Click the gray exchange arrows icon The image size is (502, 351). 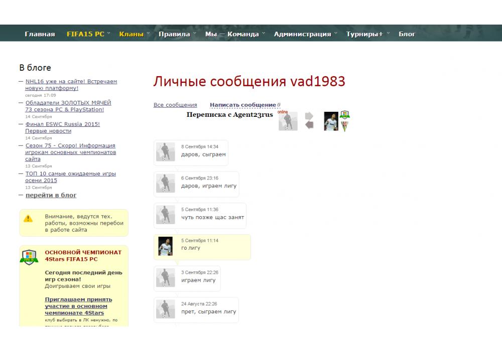(309, 121)
